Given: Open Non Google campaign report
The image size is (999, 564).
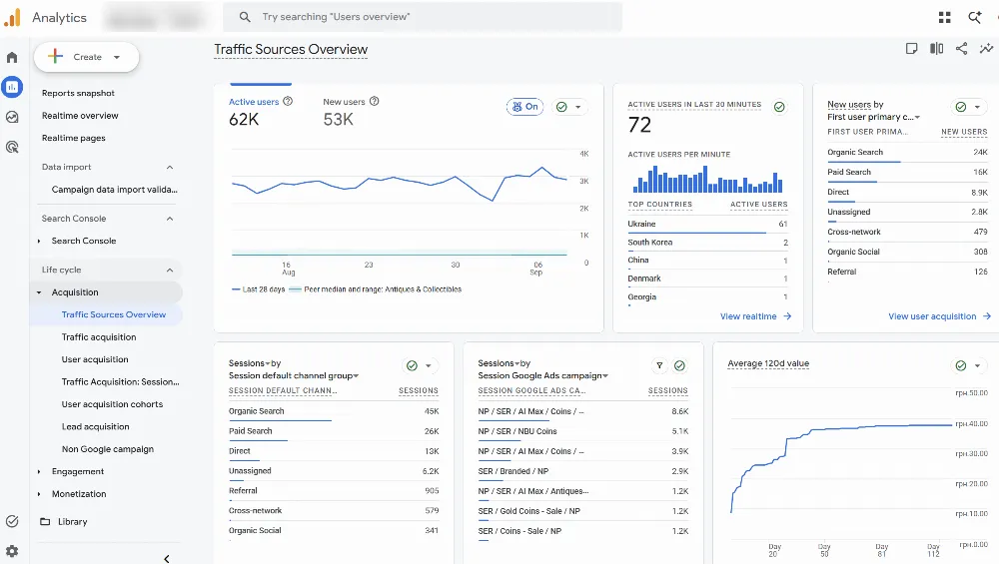Looking at the screenshot, I should coord(108,449).
